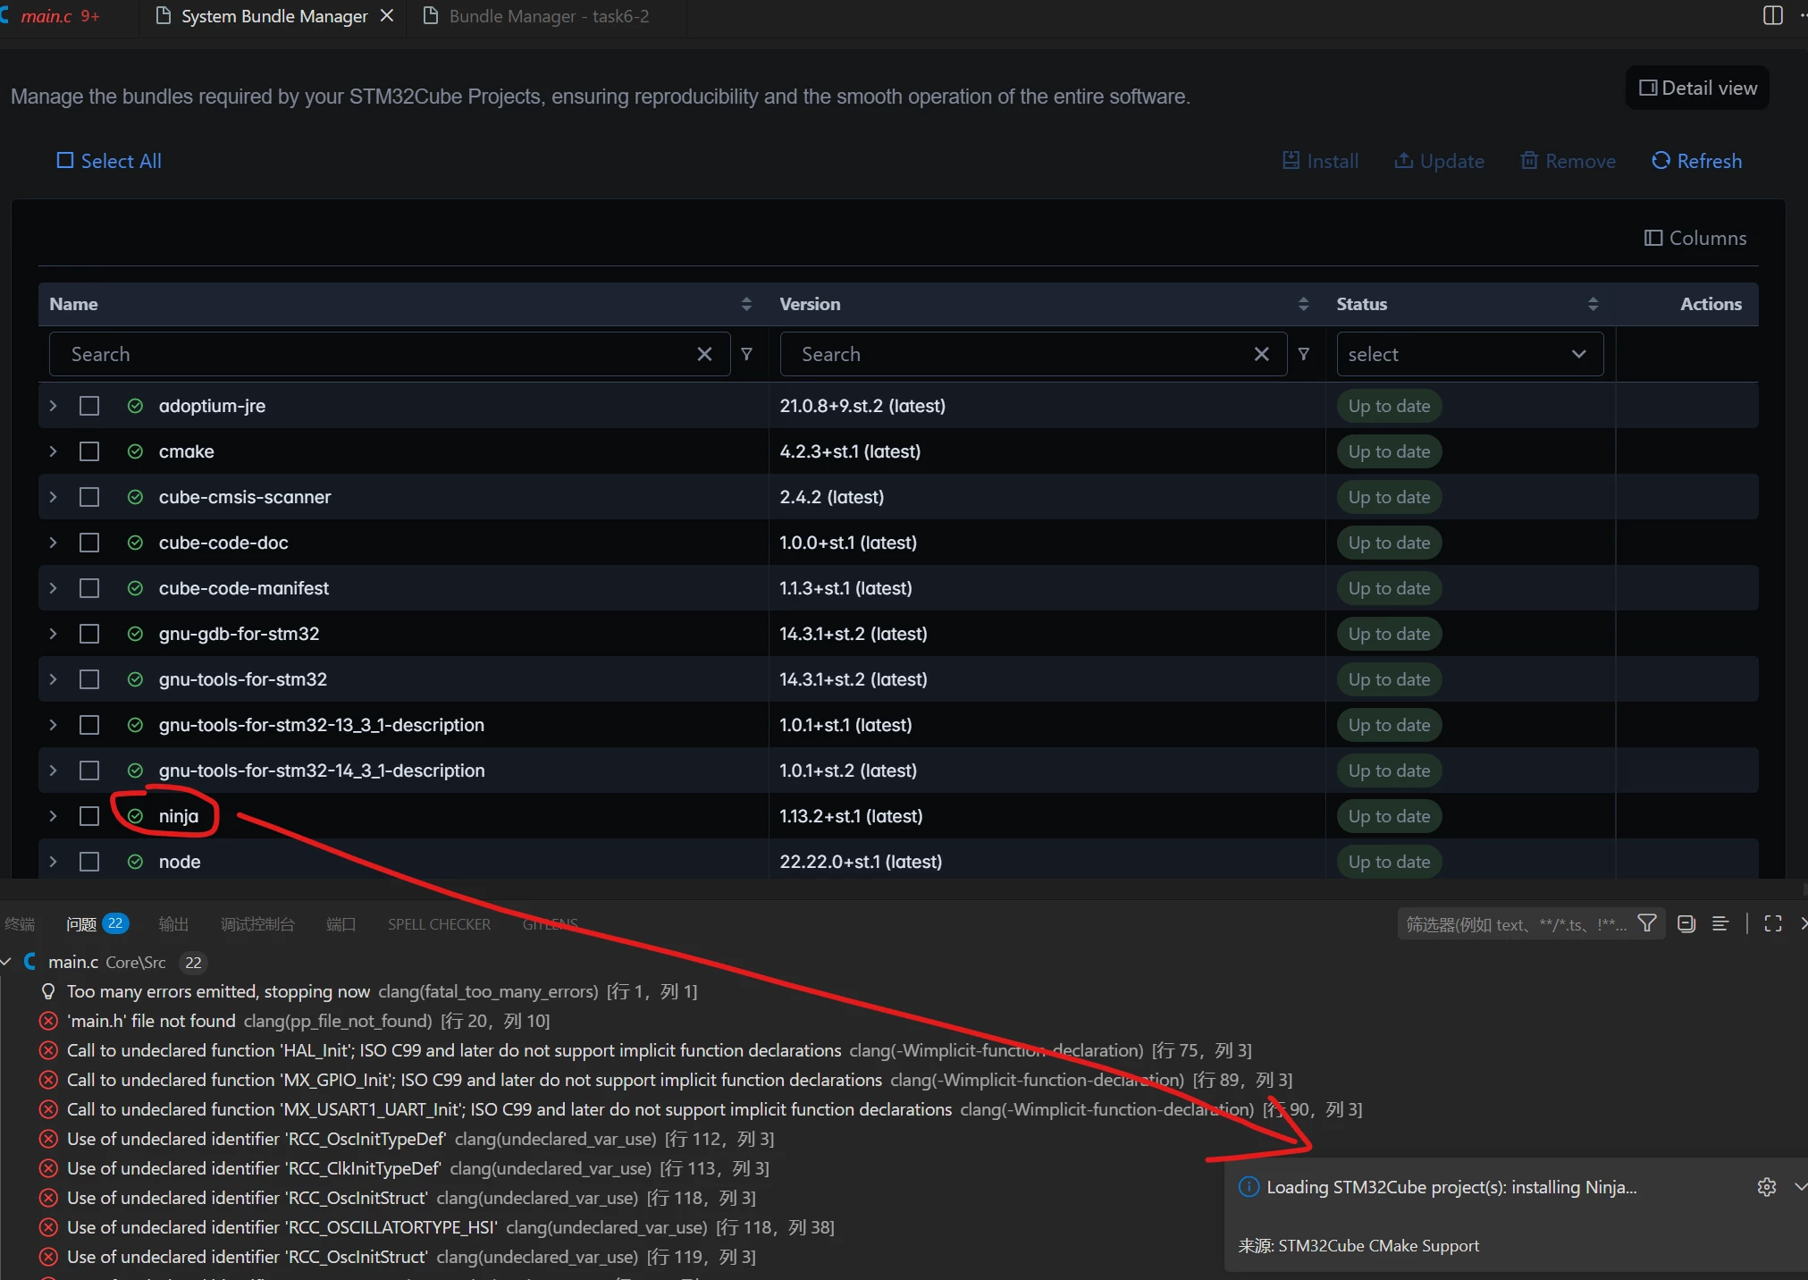Open the 输出 panel tab
1808x1280 pixels.
[173, 924]
